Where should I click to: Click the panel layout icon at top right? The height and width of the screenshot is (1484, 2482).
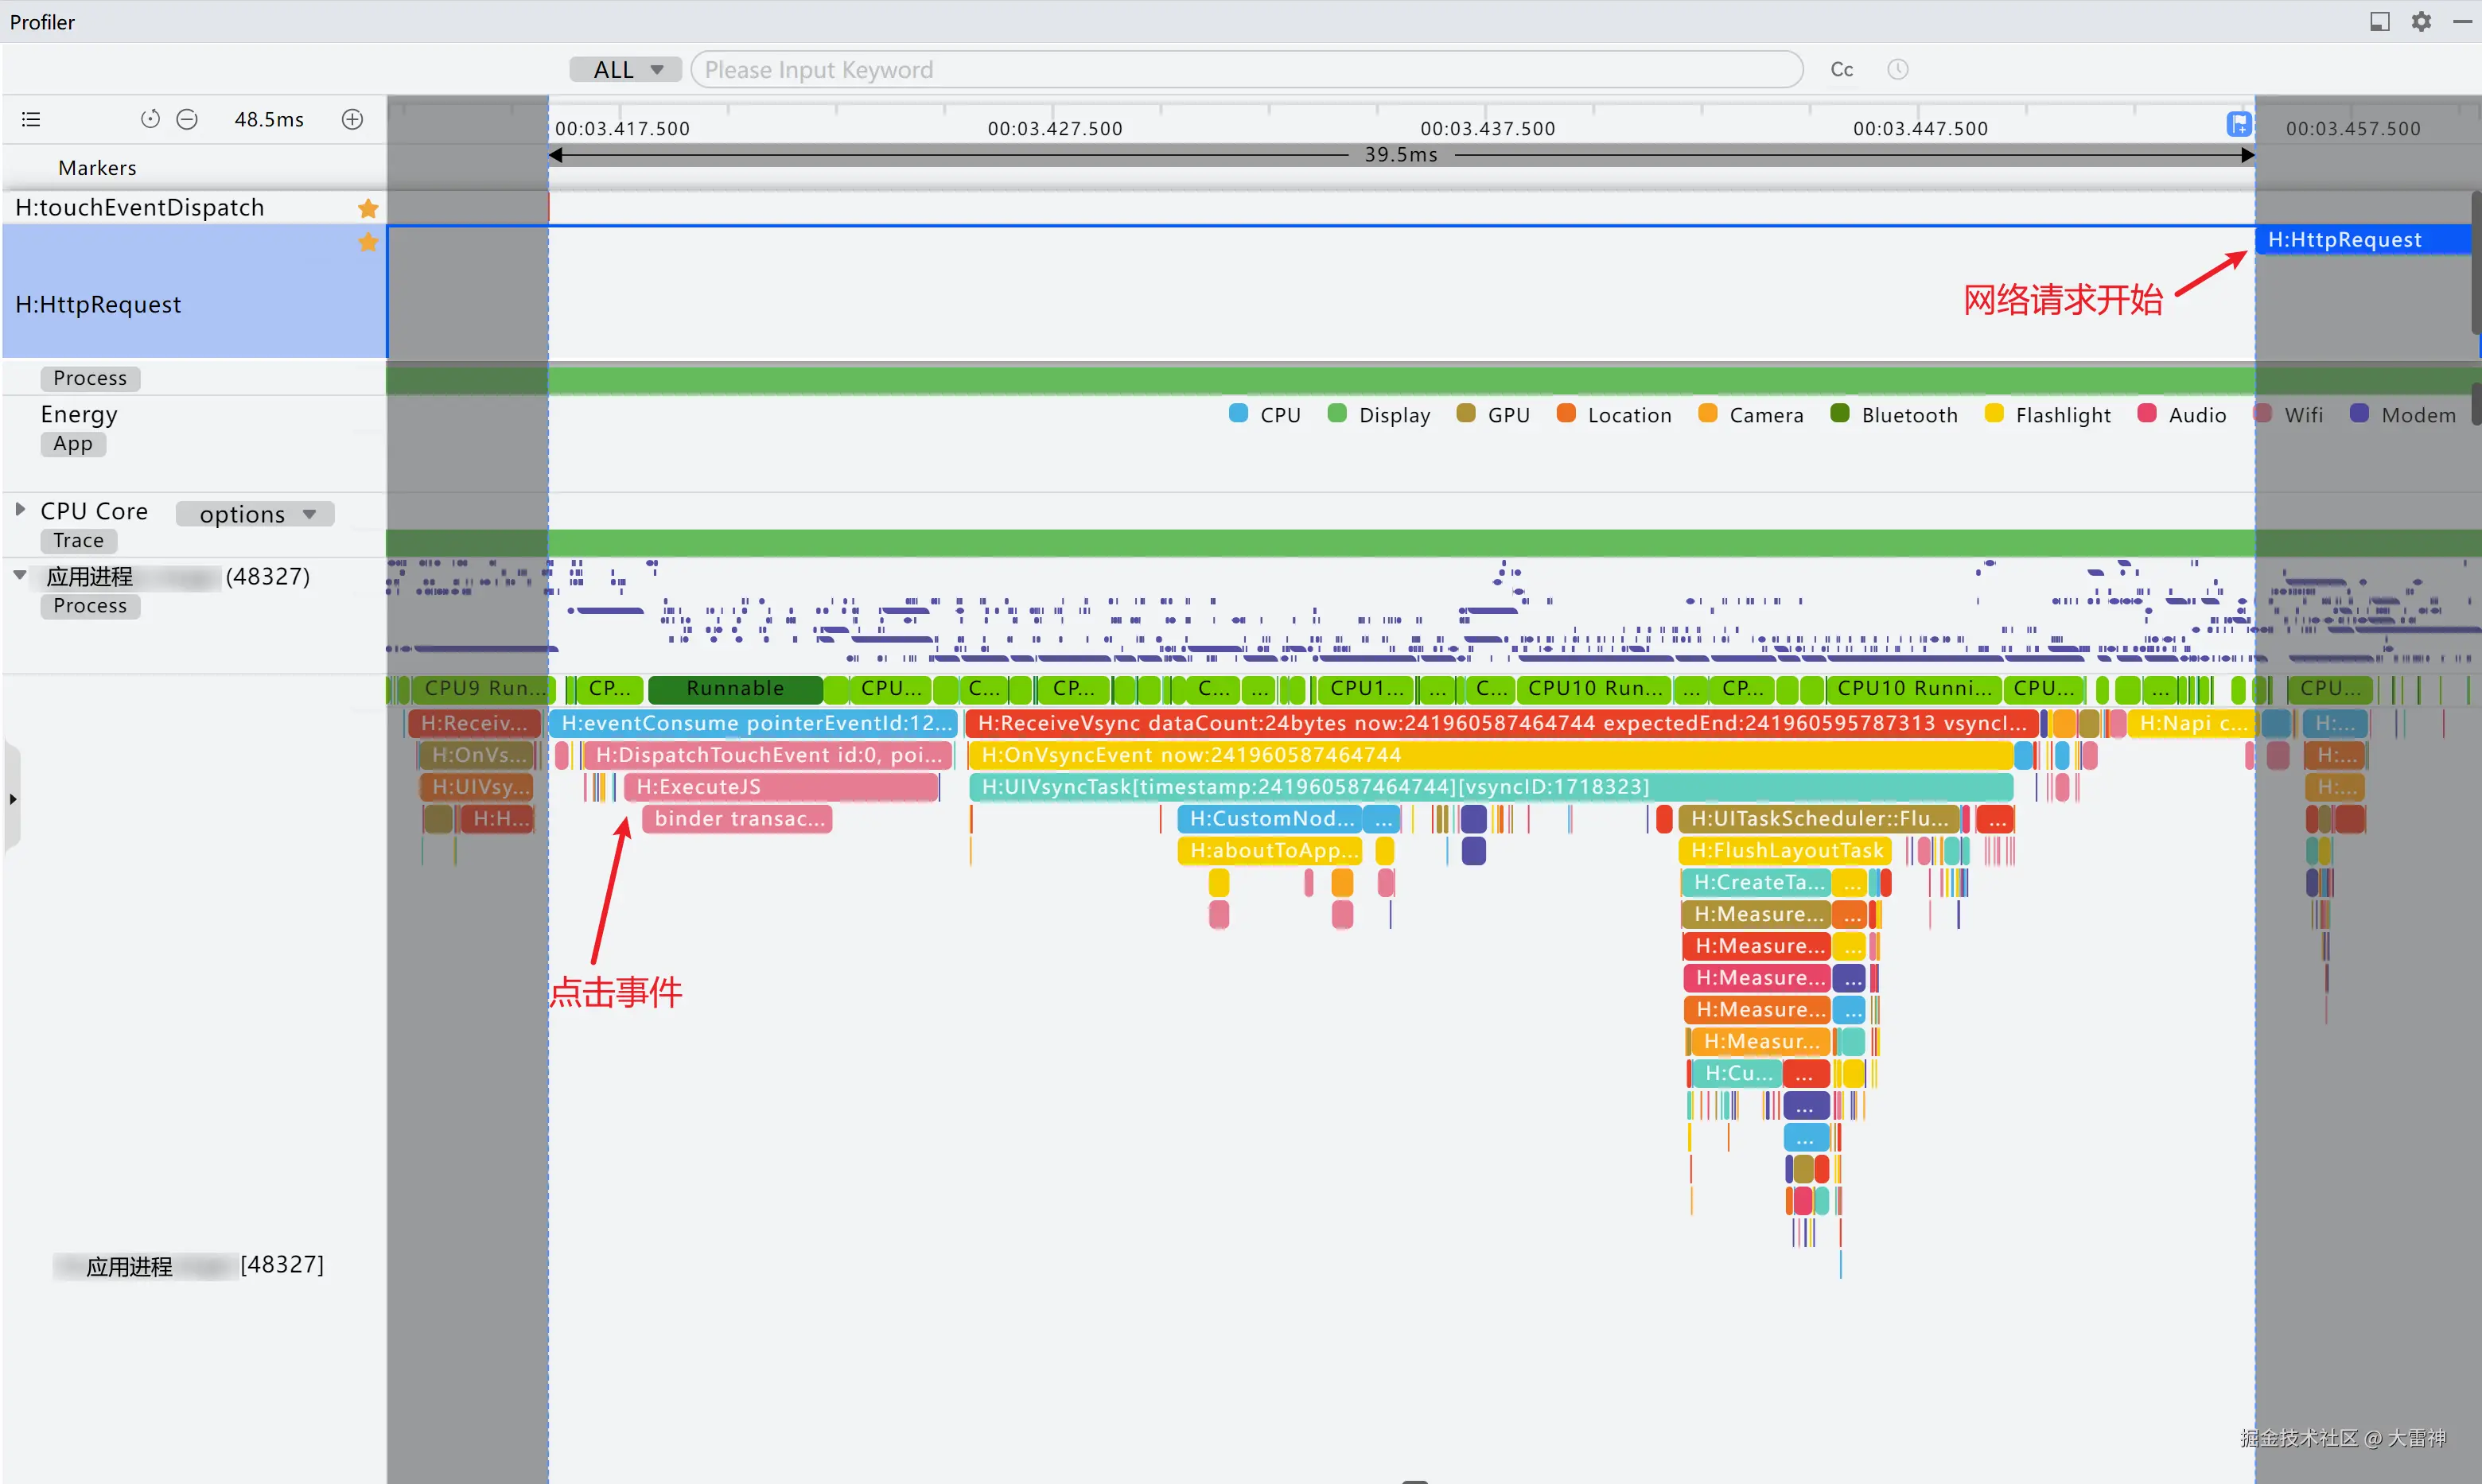point(2379,21)
